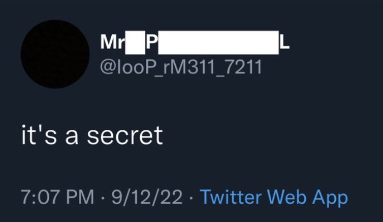The width and height of the screenshot is (383, 222).
Task: Open the black circular profile avatar
Action: tap(55, 54)
